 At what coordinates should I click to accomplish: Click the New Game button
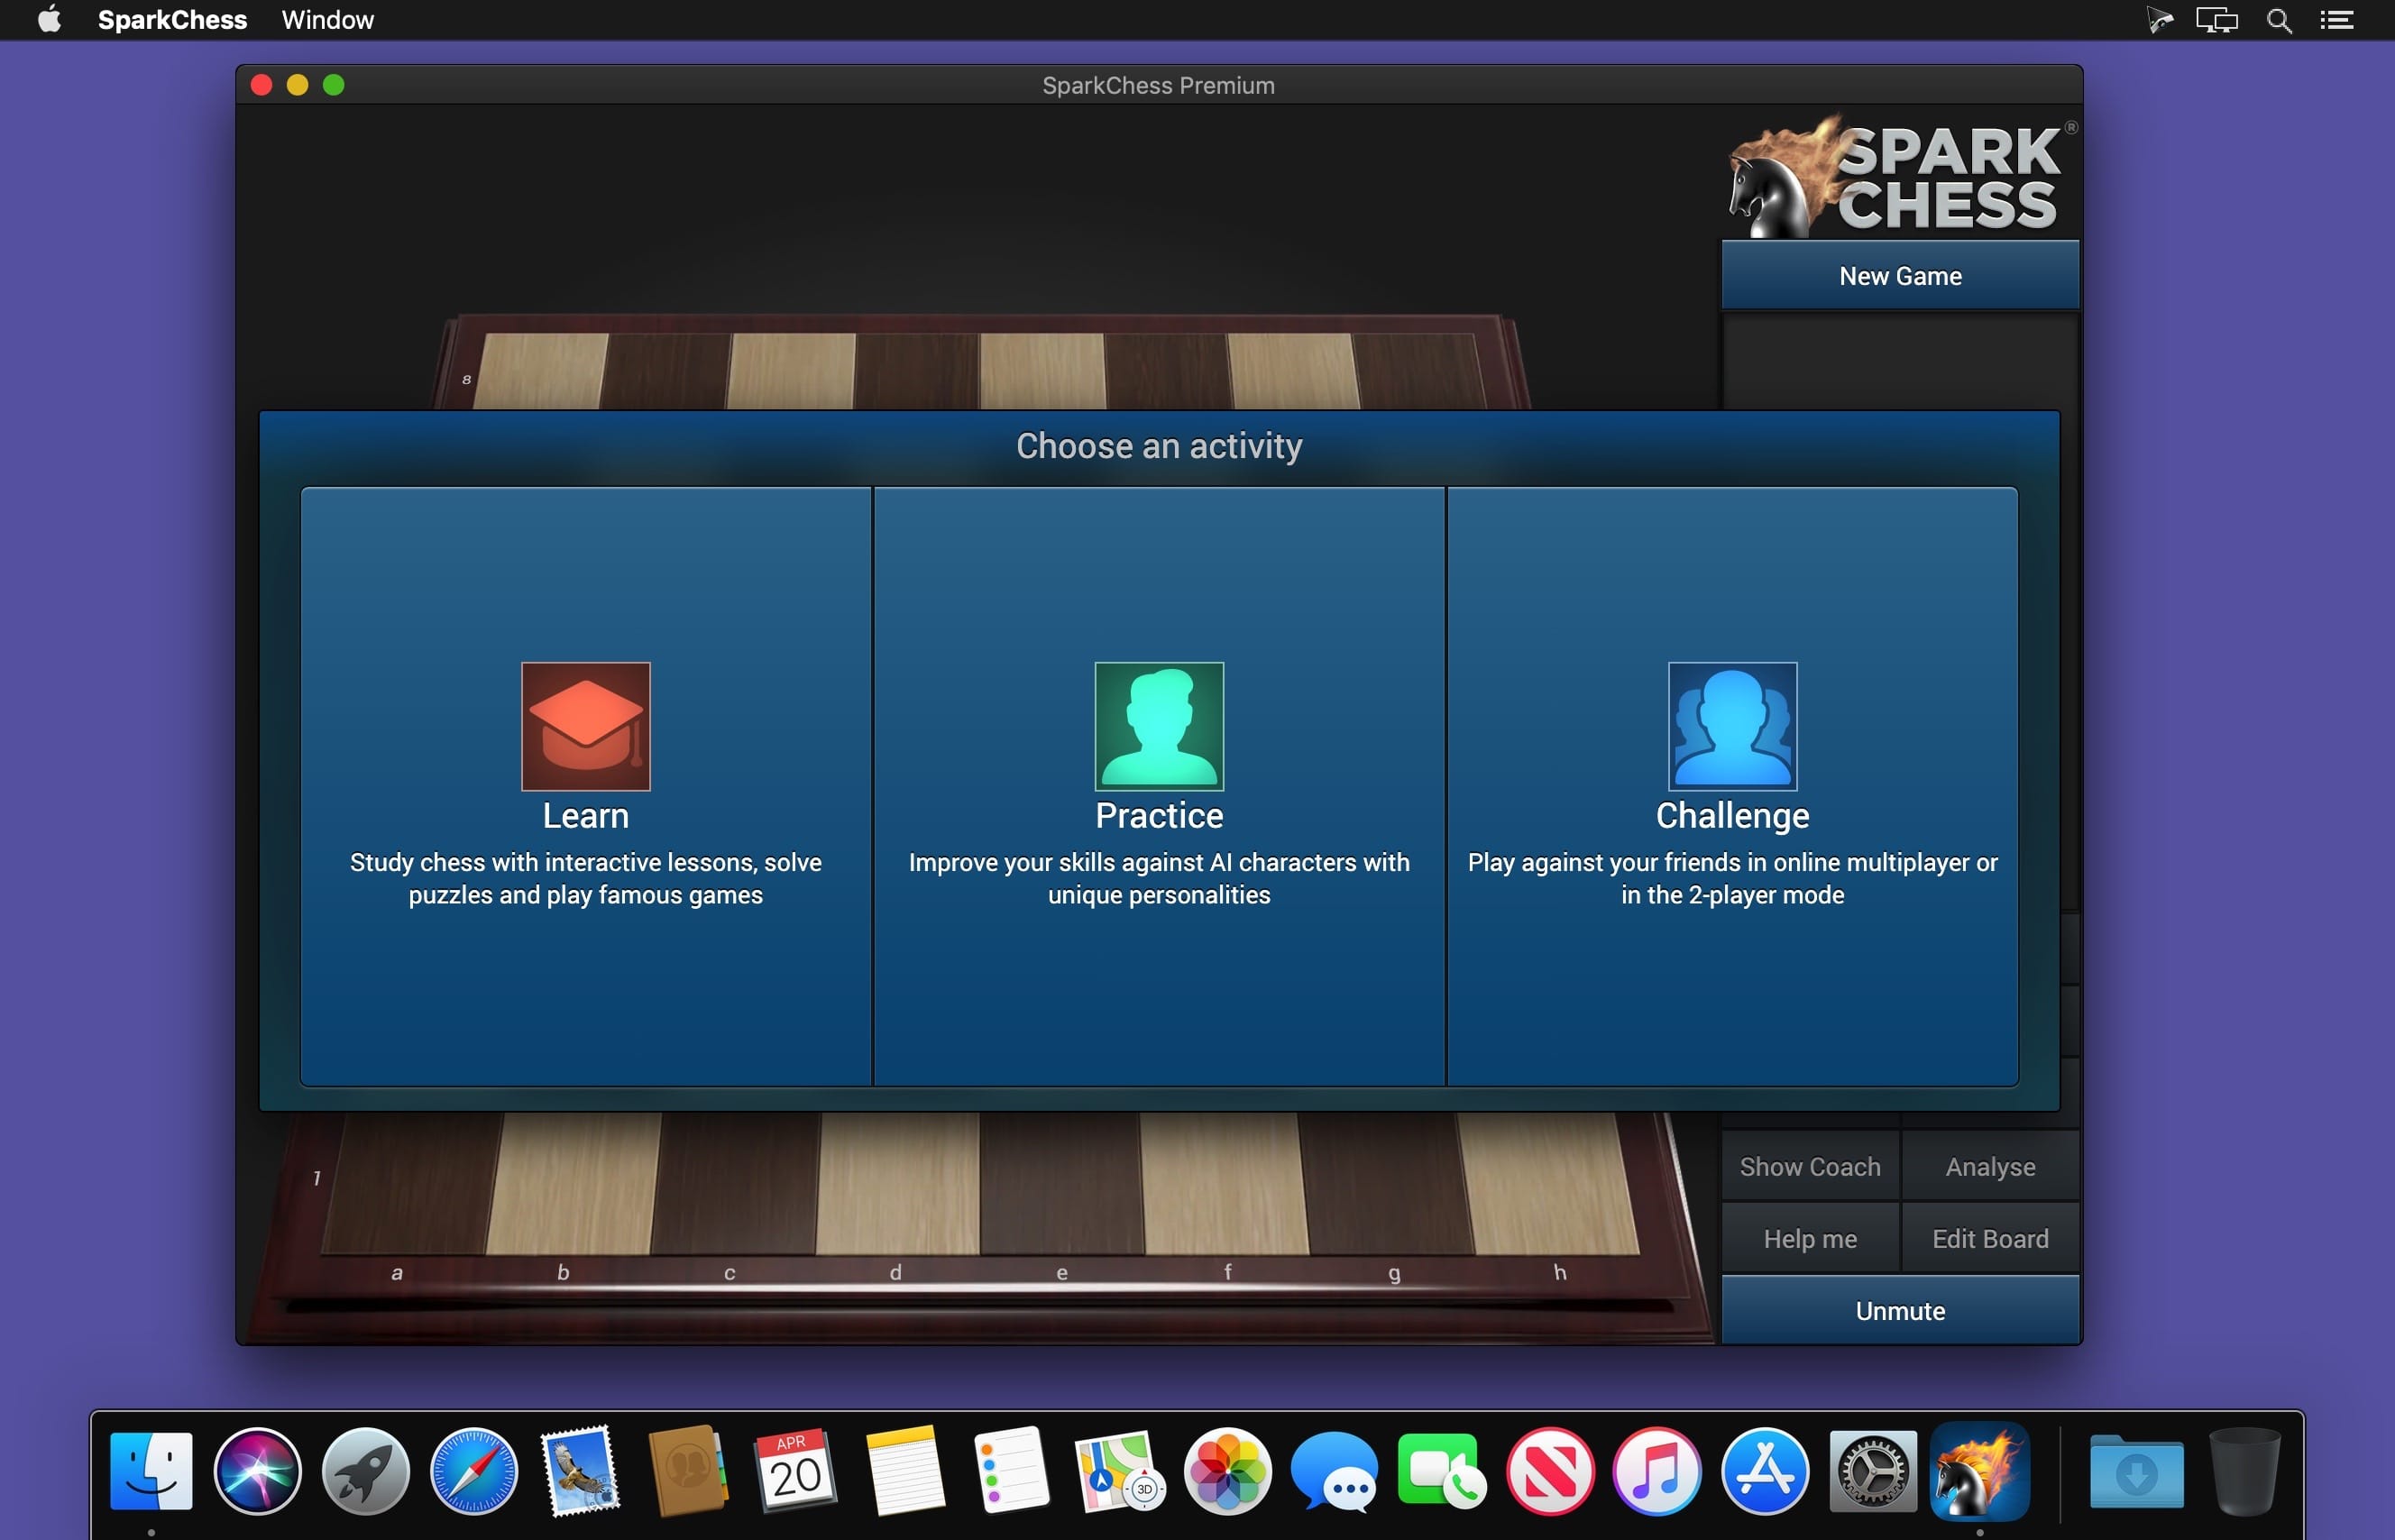(1899, 274)
